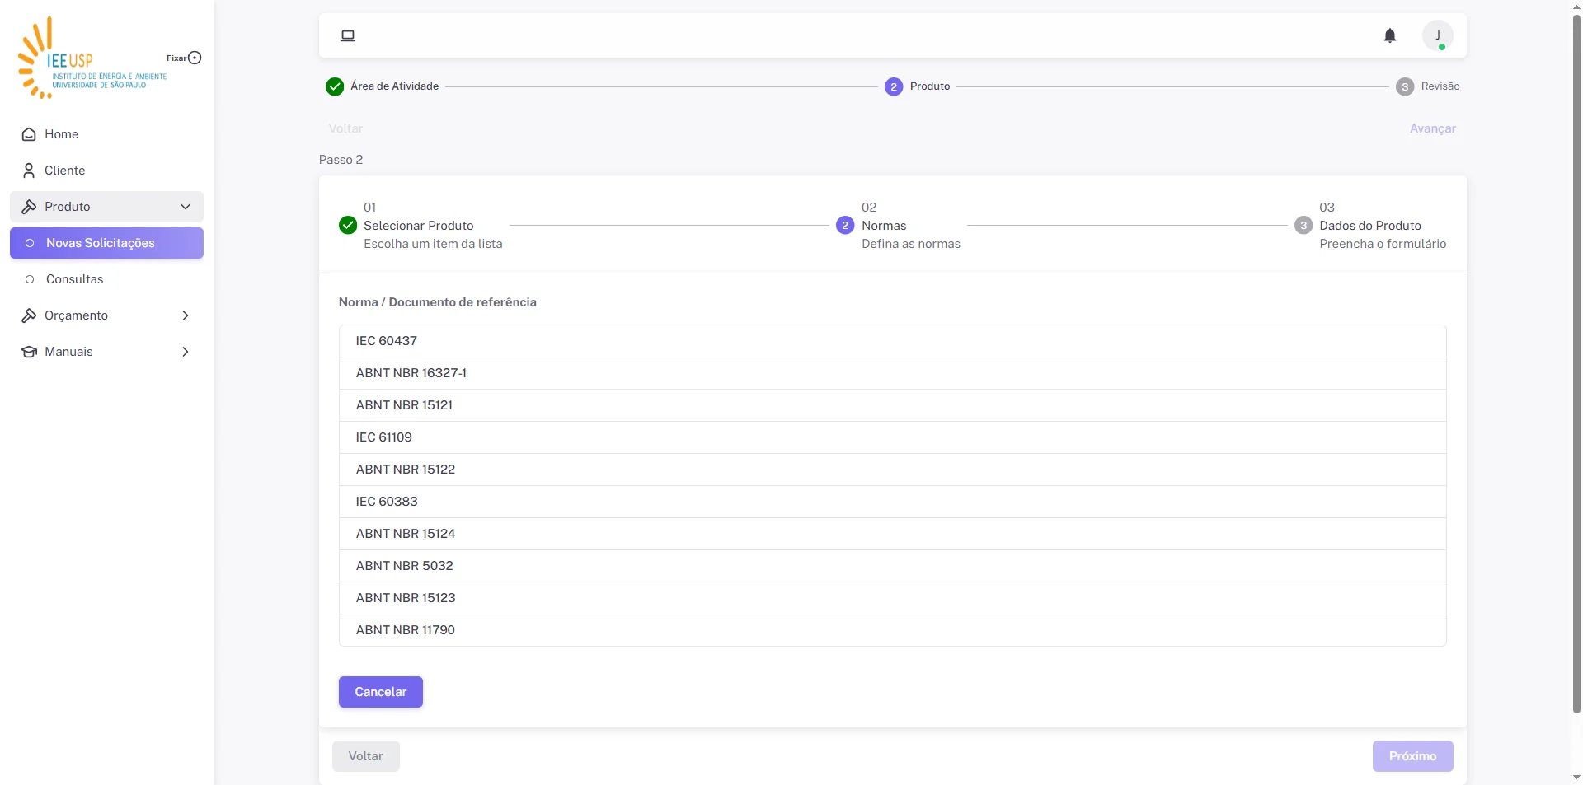Viewport: 1583px width, 785px height.
Task: Expand the Orçamento menu
Action: pos(106,315)
